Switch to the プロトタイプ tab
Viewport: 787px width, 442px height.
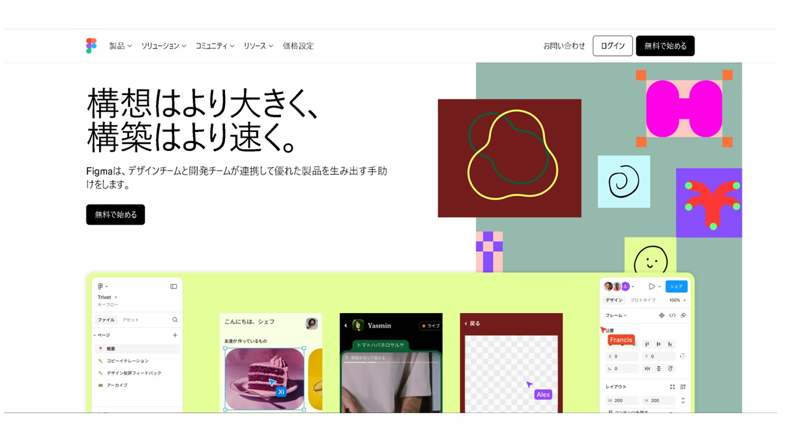(643, 300)
